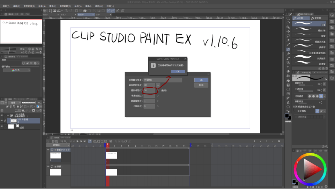Toggle loop playback in timeline
This screenshot has width=335, height=189.
tap(90, 141)
